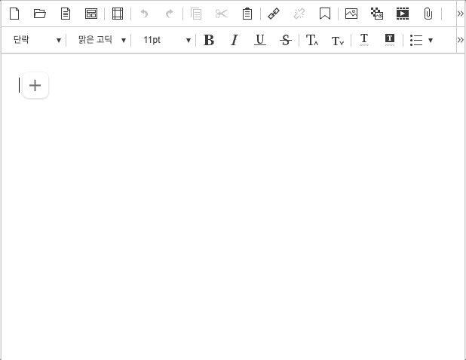Click the plus button in the editor
This screenshot has width=466, height=360.
[x=35, y=85]
